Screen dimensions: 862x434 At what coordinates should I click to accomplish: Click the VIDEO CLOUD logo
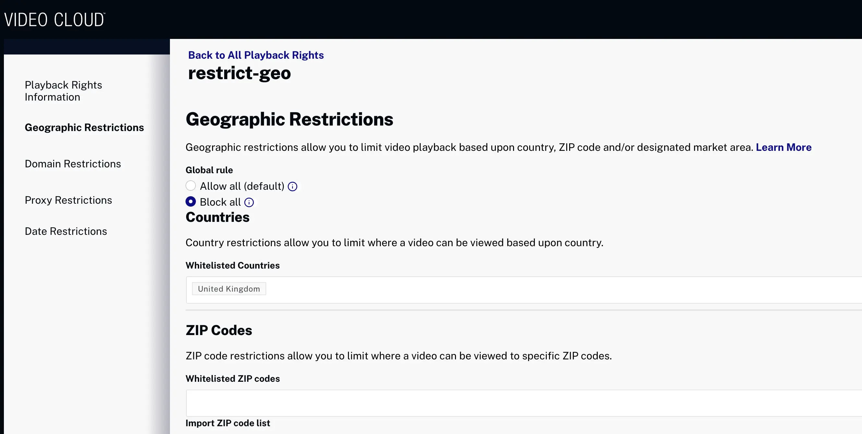coord(54,19)
